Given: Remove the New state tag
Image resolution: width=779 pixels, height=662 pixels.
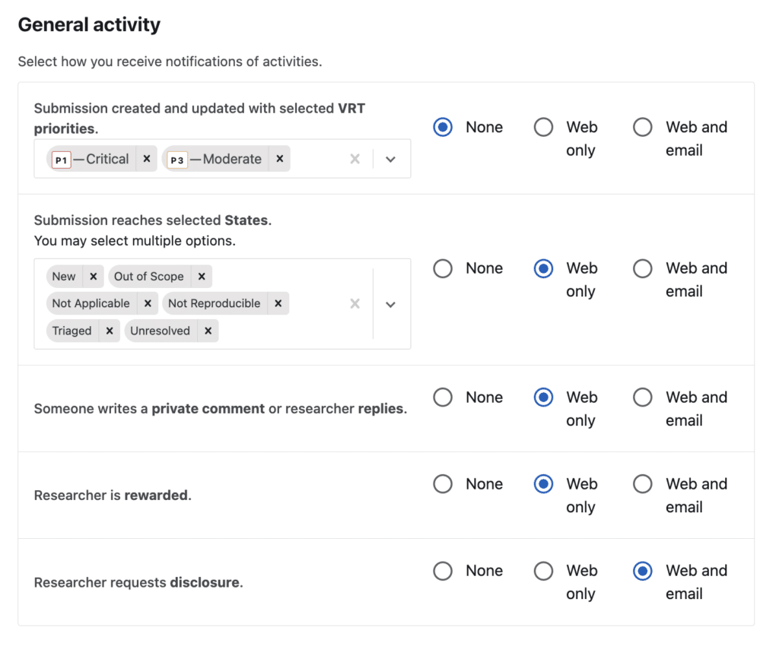Looking at the screenshot, I should (93, 277).
